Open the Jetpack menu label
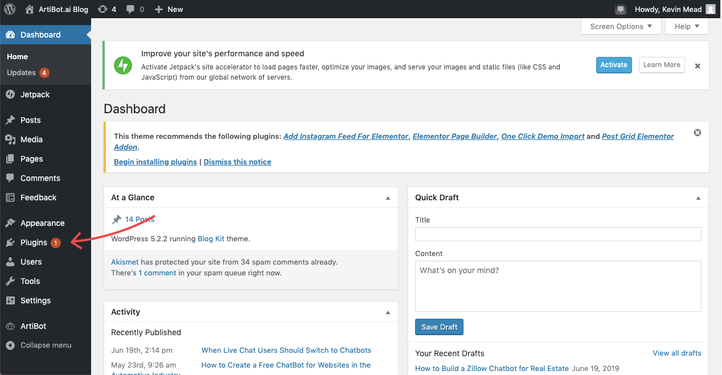This screenshot has height=375, width=722. click(x=35, y=94)
